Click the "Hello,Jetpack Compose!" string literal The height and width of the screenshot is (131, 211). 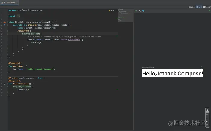pyautogui.click(x=40, y=69)
